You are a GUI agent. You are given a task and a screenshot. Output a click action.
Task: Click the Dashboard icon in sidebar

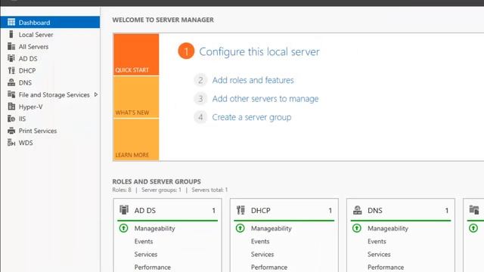(11, 22)
